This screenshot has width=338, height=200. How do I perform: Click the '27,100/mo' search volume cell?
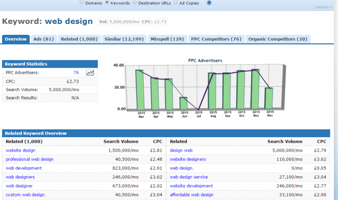pos(291,177)
